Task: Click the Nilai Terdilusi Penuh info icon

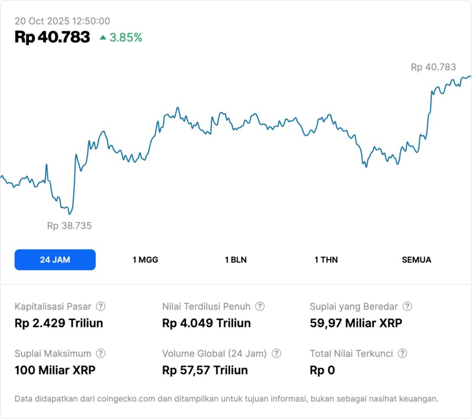Action: click(x=260, y=306)
